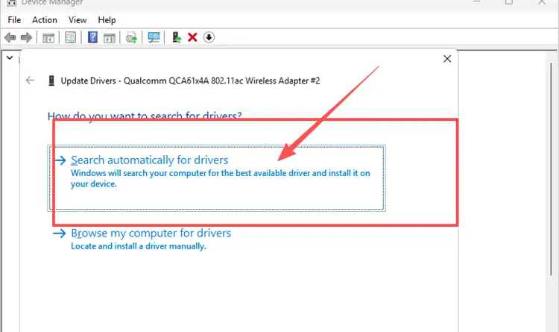This screenshot has height=332, width=559.
Task: Click the blue Help question mark icon
Action: 92,37
